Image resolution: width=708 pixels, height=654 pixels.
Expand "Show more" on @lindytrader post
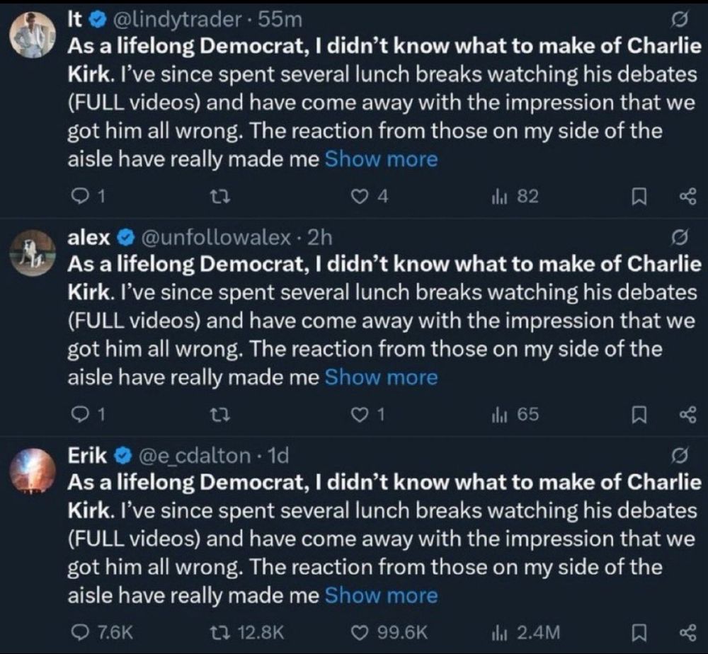(x=381, y=160)
